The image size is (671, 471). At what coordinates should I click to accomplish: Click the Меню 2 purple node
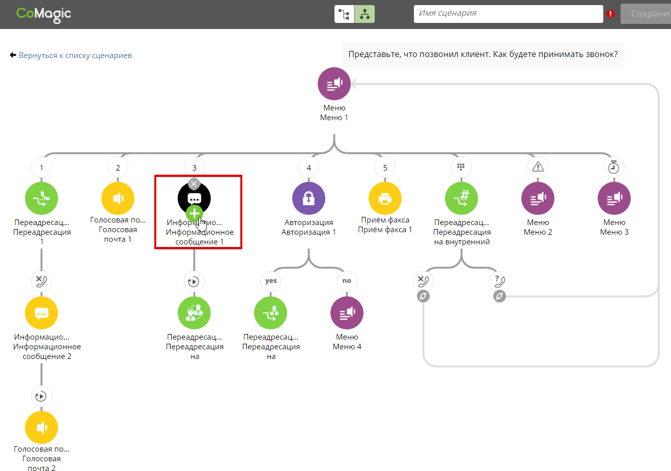(x=538, y=199)
